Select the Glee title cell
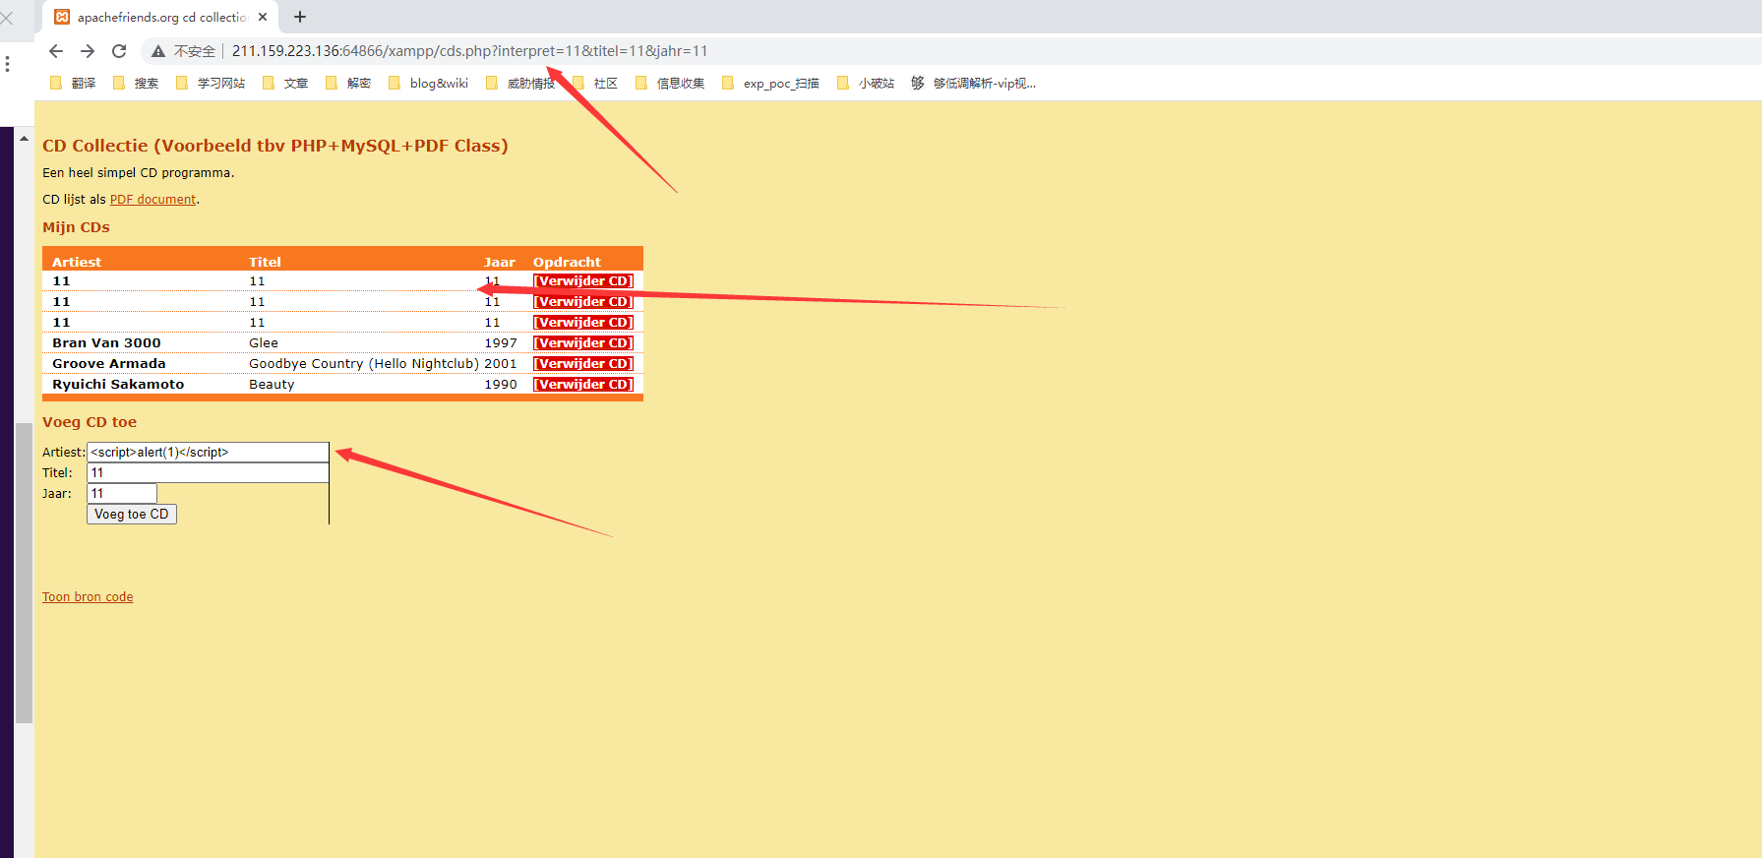The image size is (1762, 858). [x=264, y=343]
